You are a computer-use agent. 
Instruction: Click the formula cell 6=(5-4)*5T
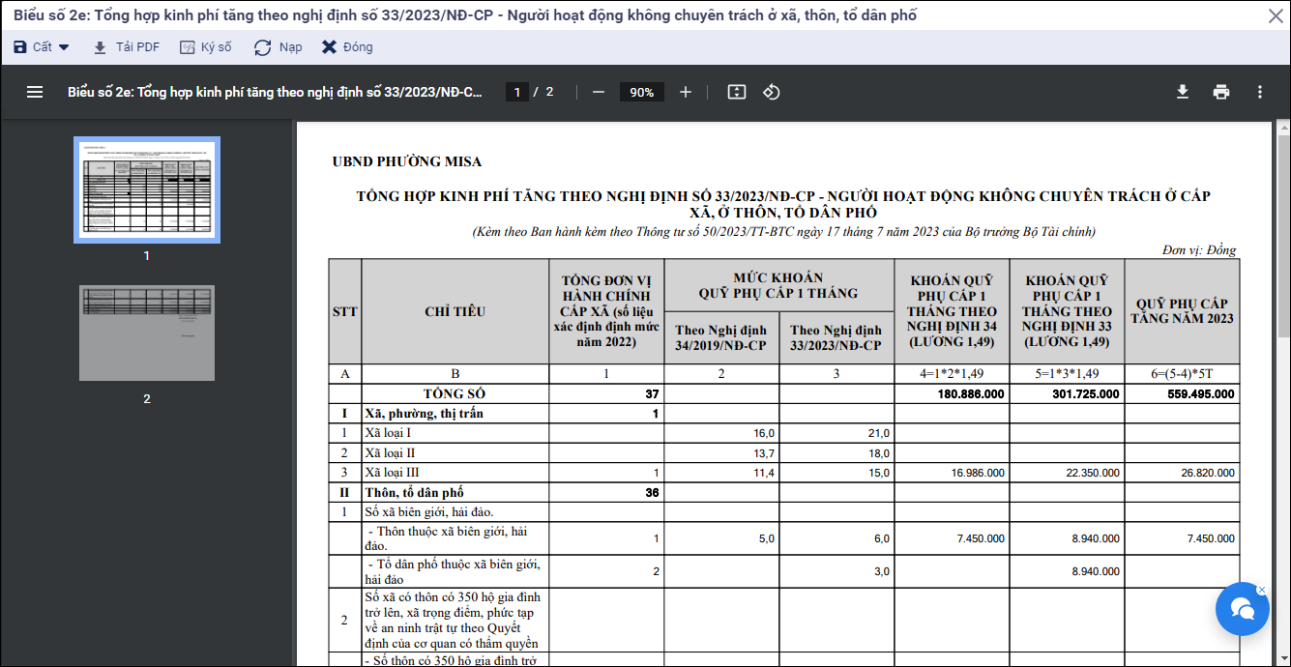1182,374
